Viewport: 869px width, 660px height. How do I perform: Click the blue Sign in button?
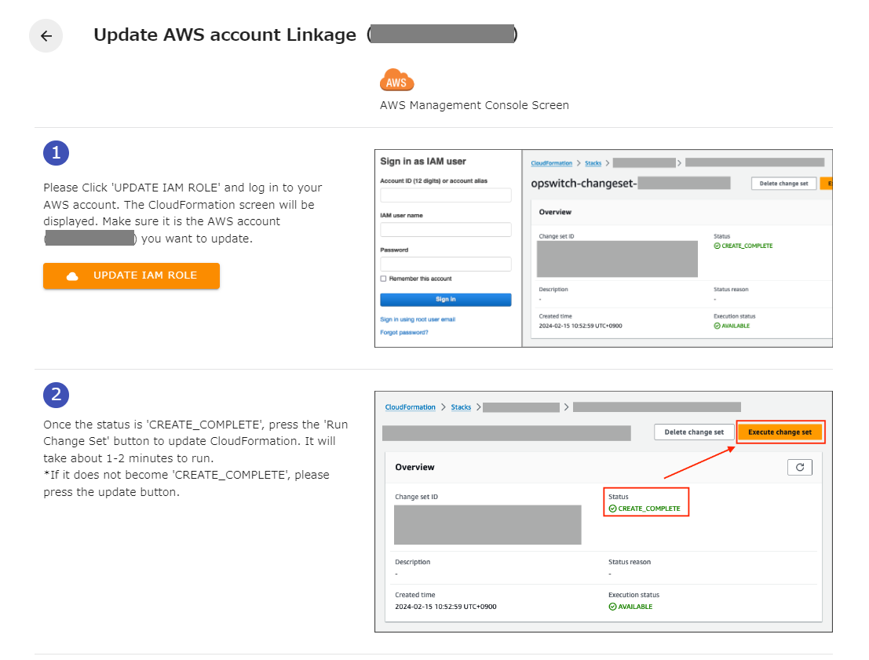[446, 299]
